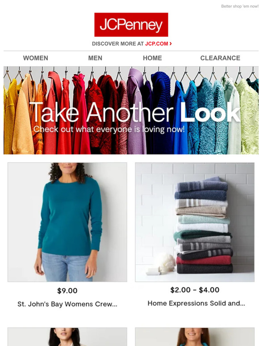Open the MEN navigation tab

point(95,58)
